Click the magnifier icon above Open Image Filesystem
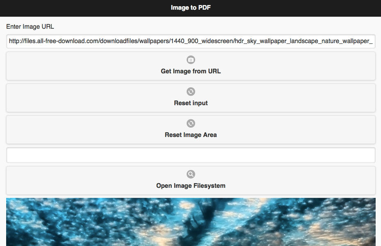 [191, 174]
